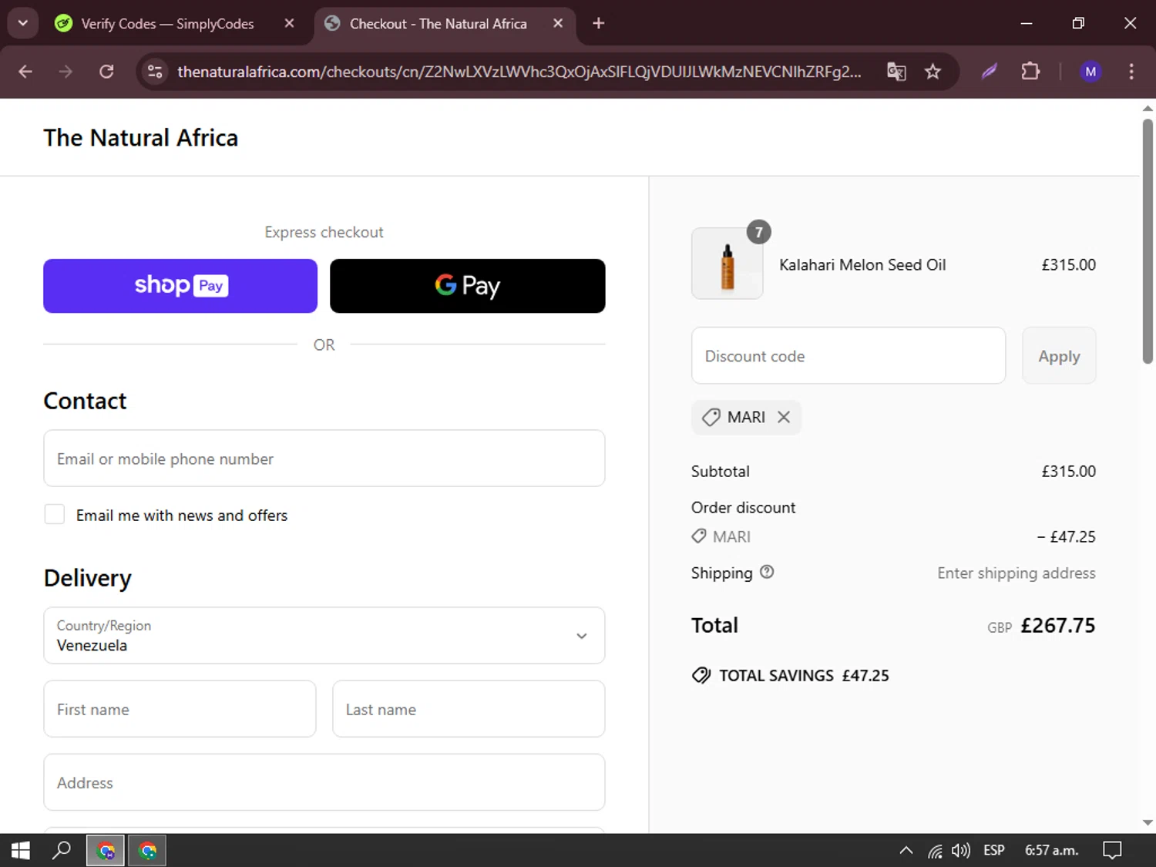Screen dimensions: 1156x867
Task: Click the browser forward arrow
Action: point(66,72)
